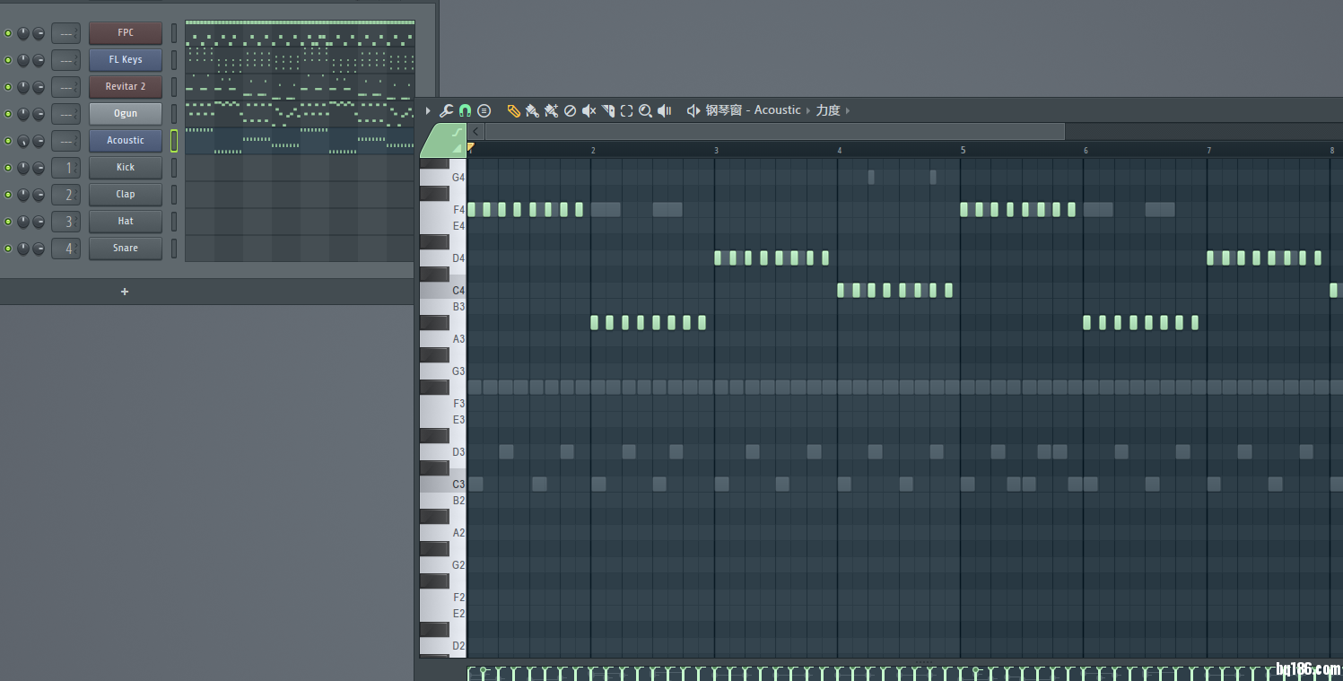Viewport: 1343px width, 681px height.
Task: Mute the FL Keys channel green LED
Action: (8, 60)
